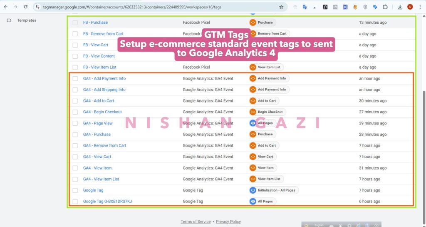Click the Templates sidebar icon
Viewport: 426px width, 227px height.
pos(9,20)
